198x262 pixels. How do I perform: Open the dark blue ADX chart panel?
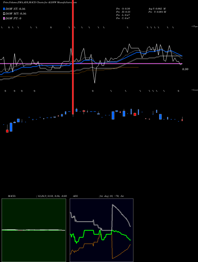click(x=101, y=230)
